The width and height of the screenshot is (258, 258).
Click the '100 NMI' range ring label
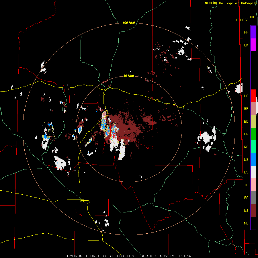coord(129,23)
